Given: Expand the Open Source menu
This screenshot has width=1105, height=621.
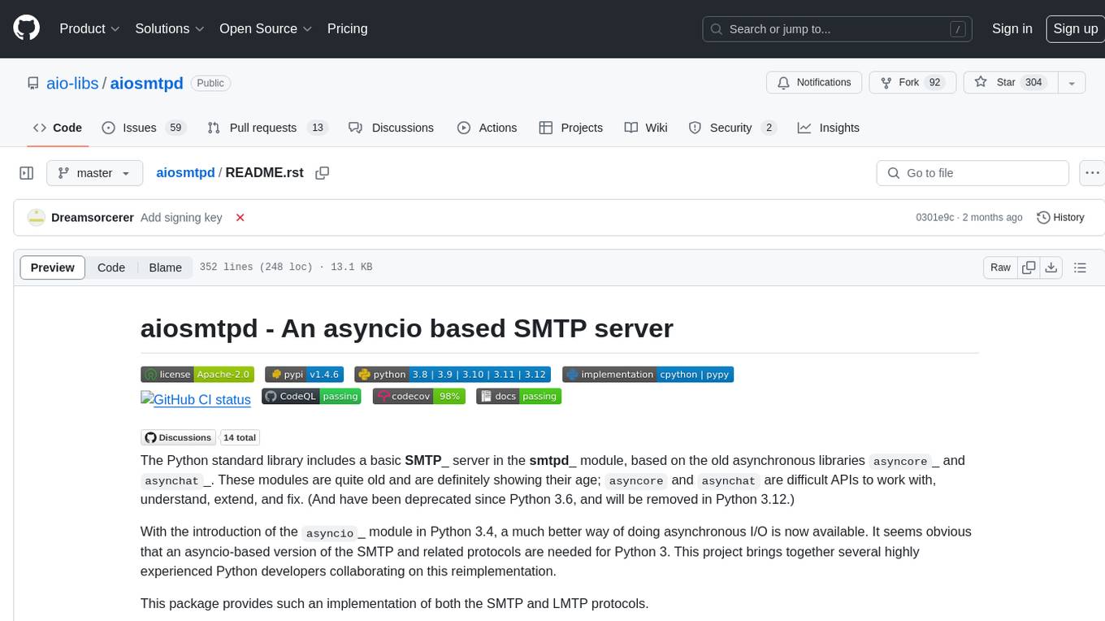Looking at the screenshot, I should (x=266, y=28).
